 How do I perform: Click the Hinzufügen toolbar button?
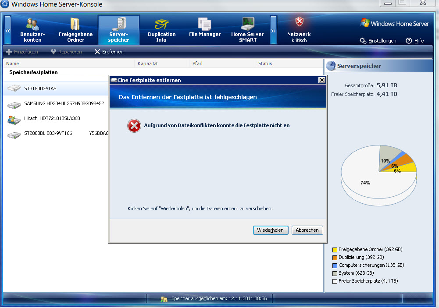(22, 52)
